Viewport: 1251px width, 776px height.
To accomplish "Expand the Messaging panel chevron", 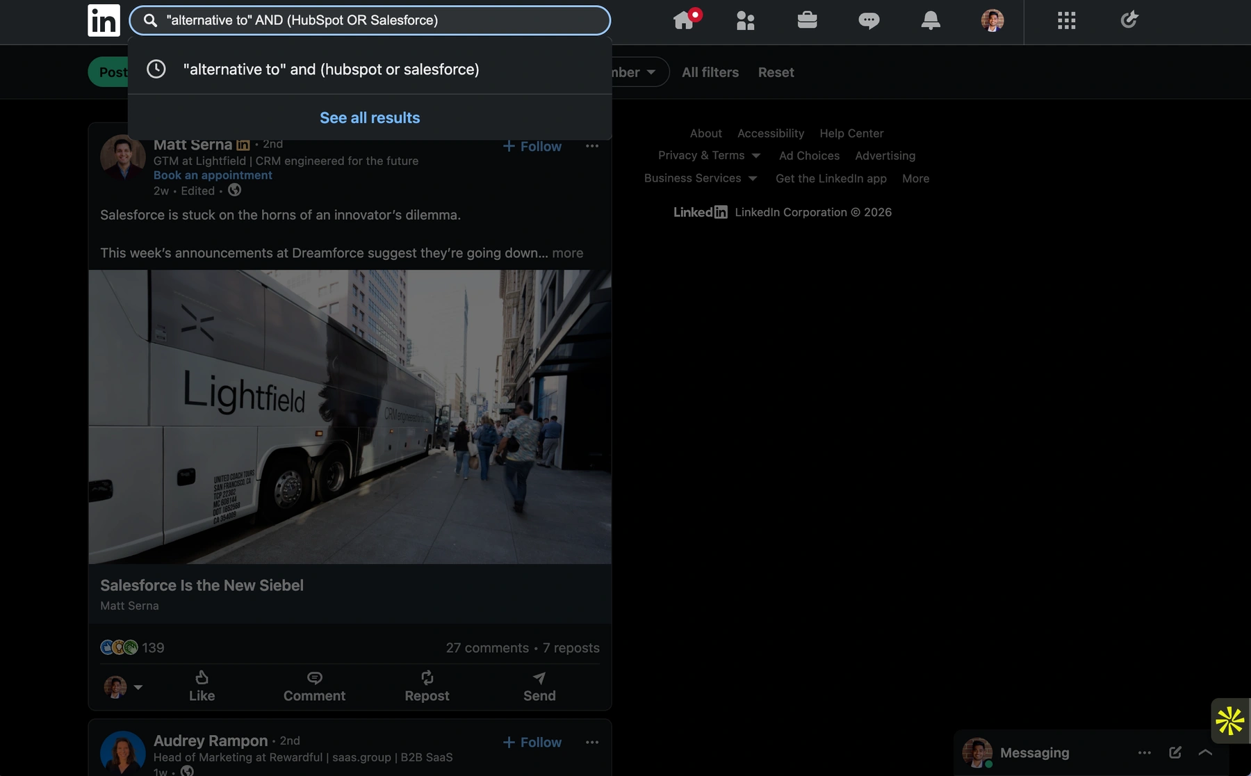I will [x=1206, y=752].
